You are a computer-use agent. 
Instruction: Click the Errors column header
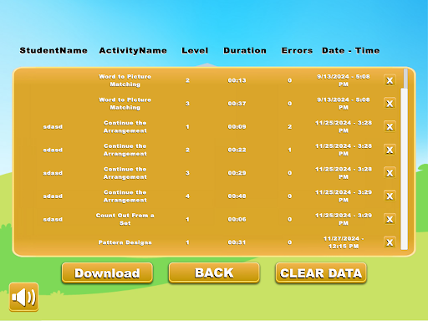pos(297,51)
